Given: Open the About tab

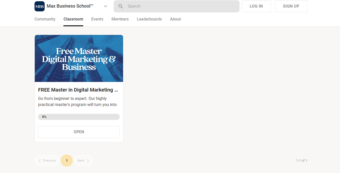Looking at the screenshot, I should coord(175,19).
